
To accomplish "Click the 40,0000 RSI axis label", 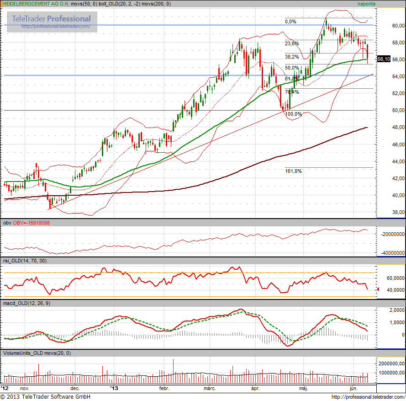I will 395,290.
